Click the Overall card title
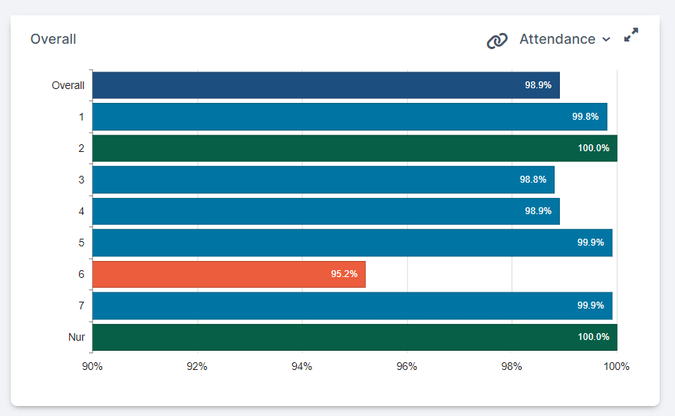This screenshot has width=675, height=416. pos(53,39)
